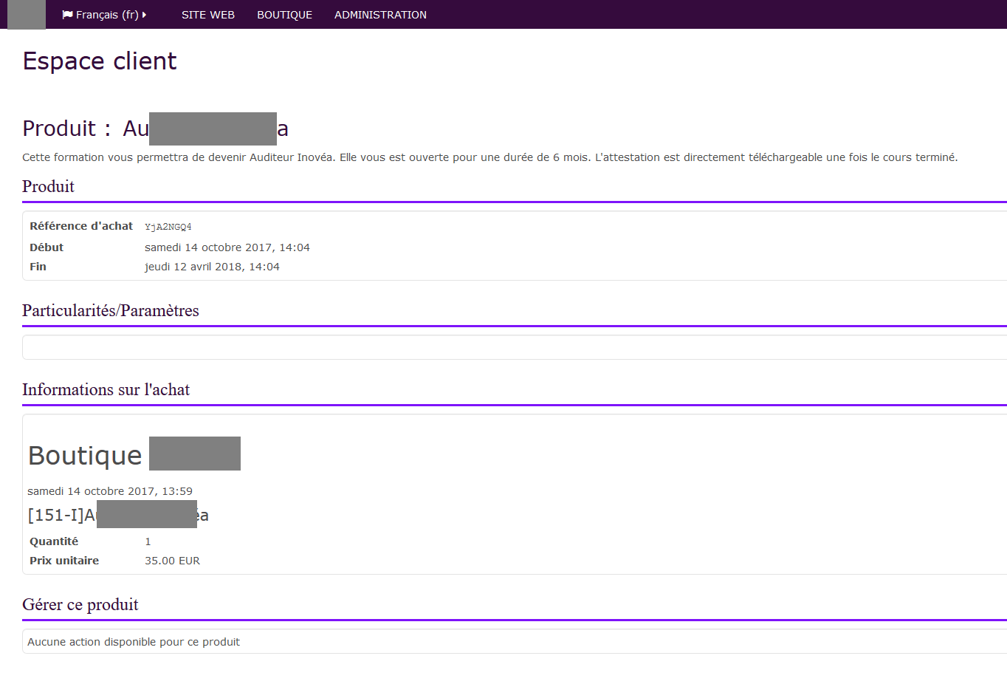The height and width of the screenshot is (684, 1007).
Task: Click the 35.00 EUR unit price value
Action: click(x=172, y=561)
